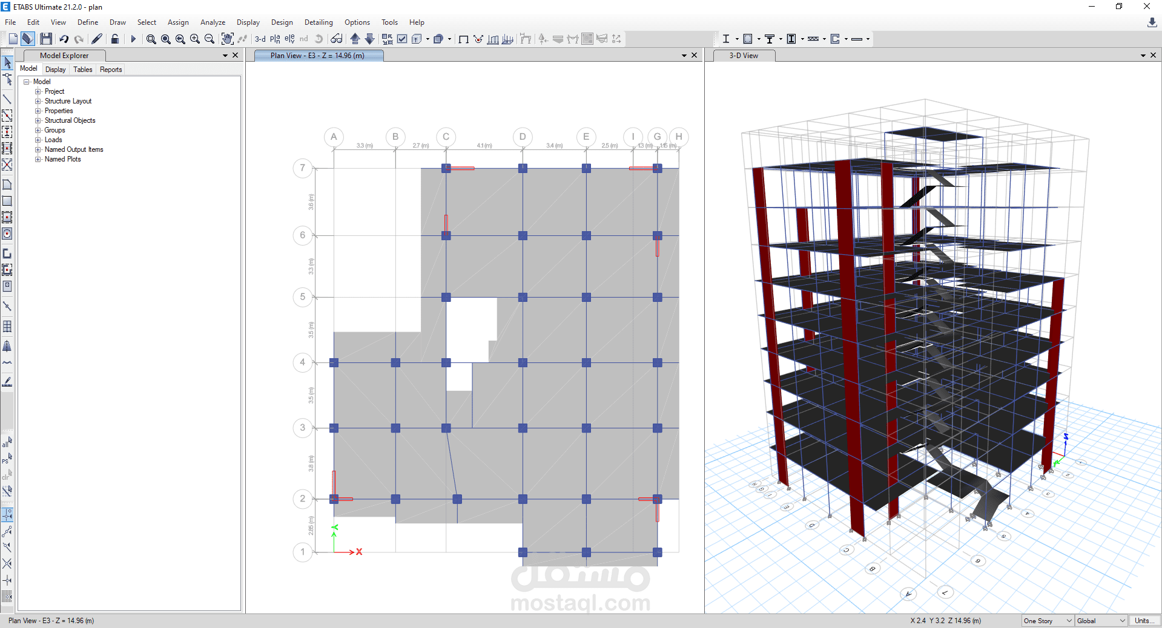The width and height of the screenshot is (1162, 628).
Task: Open the One Story dropdown
Action: coord(1048,621)
